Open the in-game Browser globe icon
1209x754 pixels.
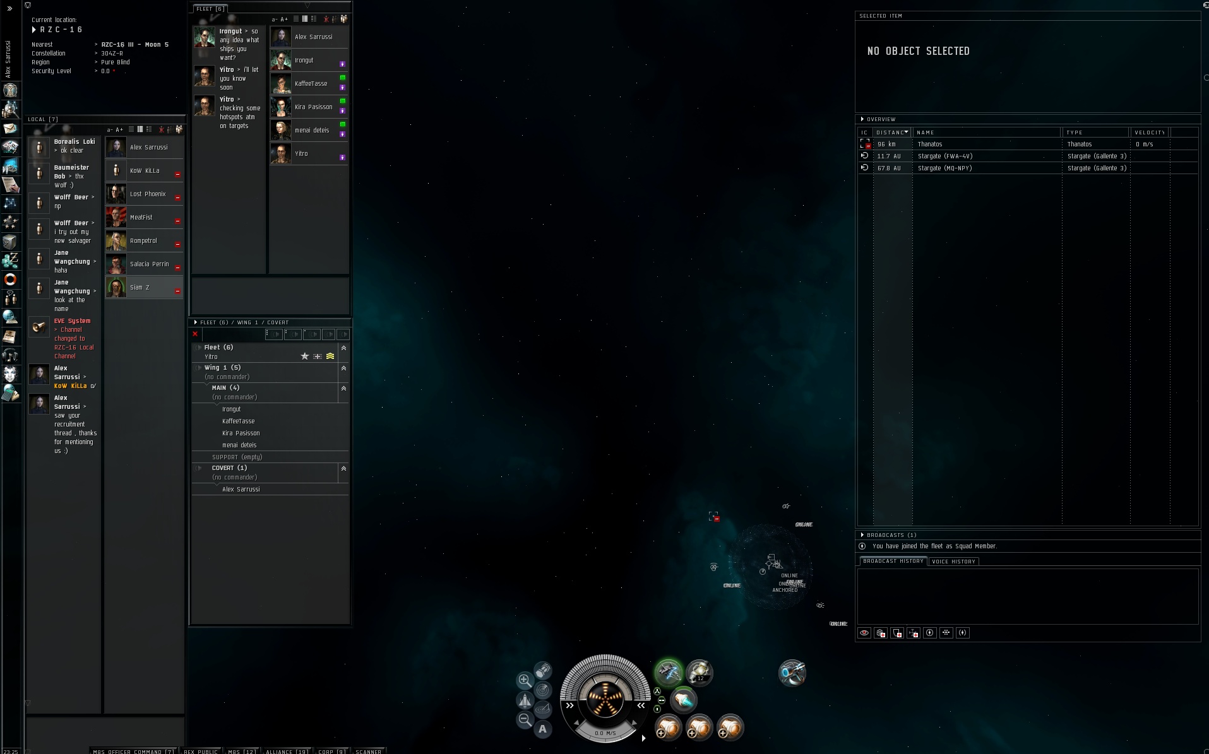(10, 317)
